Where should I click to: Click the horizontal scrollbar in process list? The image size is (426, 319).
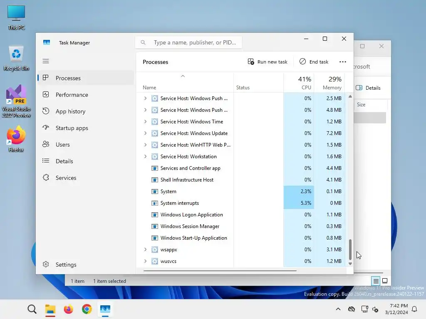click(220, 270)
